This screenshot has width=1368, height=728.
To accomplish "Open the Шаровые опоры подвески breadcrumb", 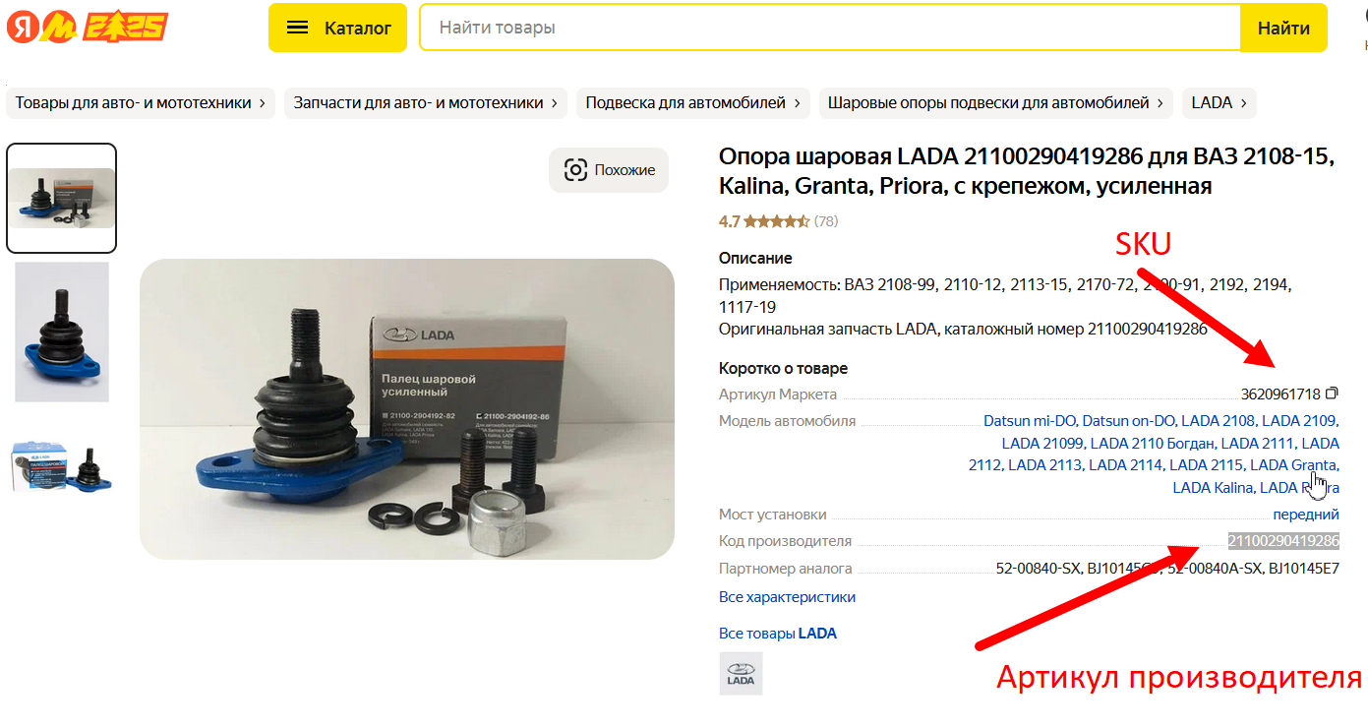I will (x=996, y=102).
